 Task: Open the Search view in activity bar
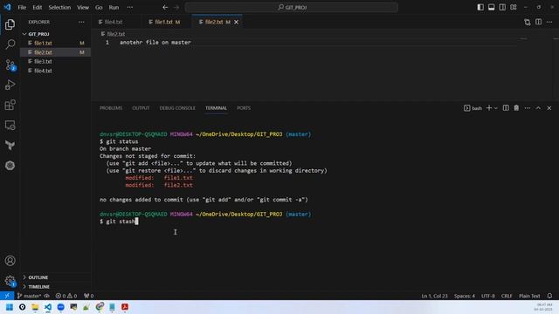click(x=10, y=44)
